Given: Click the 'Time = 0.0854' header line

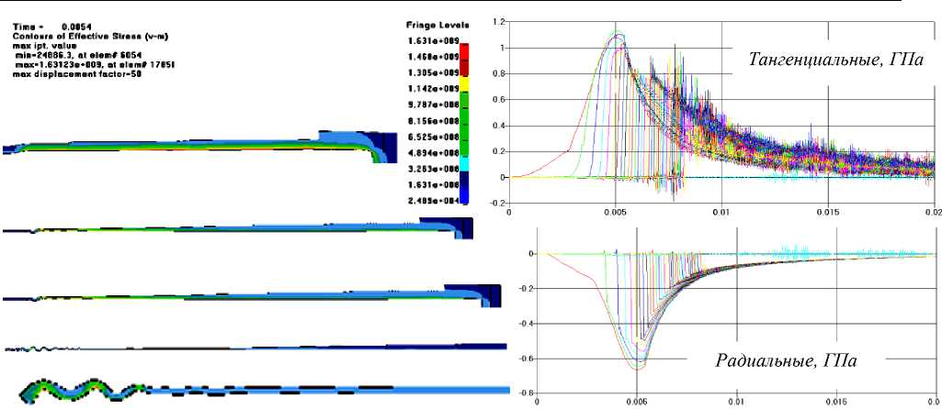Looking at the screenshot, I should point(54,27).
